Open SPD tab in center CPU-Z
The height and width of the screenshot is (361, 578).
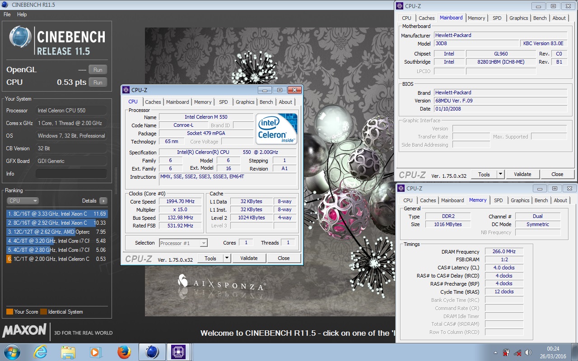pyautogui.click(x=224, y=102)
